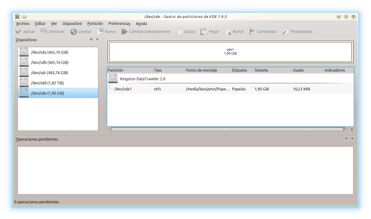Sort by the Etiqueta column header
This screenshot has width=371, height=219.
(x=242, y=70)
